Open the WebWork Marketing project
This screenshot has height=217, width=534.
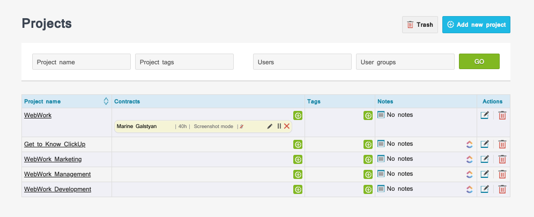click(x=53, y=159)
